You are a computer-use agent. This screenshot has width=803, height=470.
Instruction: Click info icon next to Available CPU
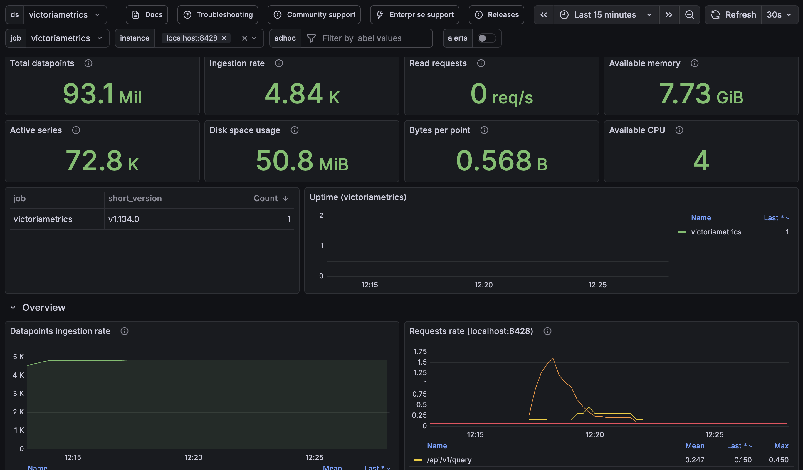(x=679, y=130)
